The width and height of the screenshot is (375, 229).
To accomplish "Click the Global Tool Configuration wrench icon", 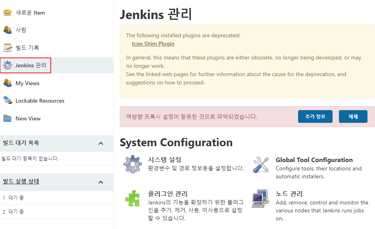I will [x=261, y=165].
